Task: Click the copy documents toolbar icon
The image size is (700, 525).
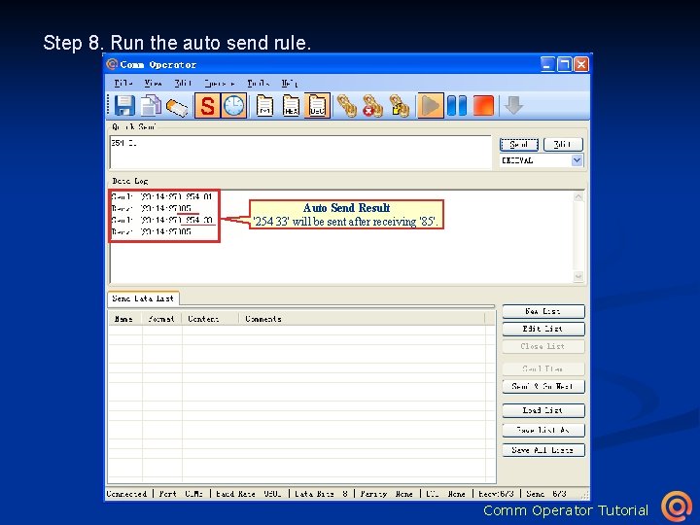Action: pyautogui.click(x=151, y=106)
